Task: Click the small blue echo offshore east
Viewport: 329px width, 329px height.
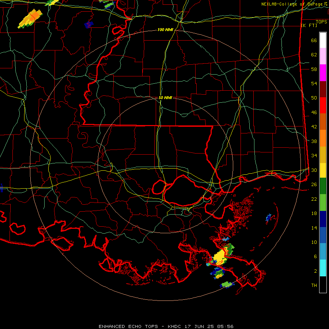Action: click(268, 218)
